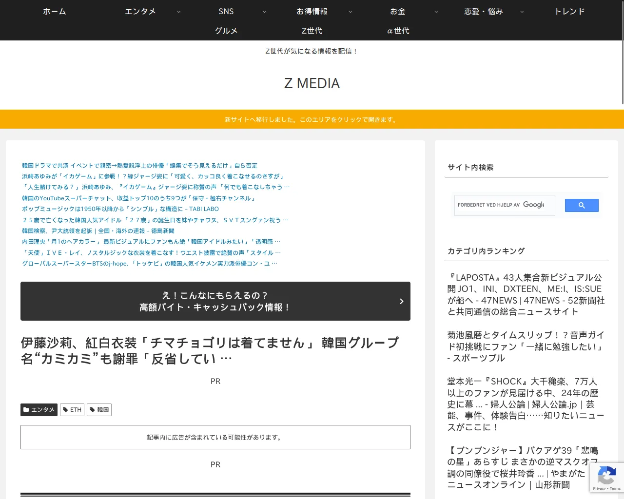Open 韓国のYouTubeスーパーチャット article link
Screen dimensions: 624x499
139,198
